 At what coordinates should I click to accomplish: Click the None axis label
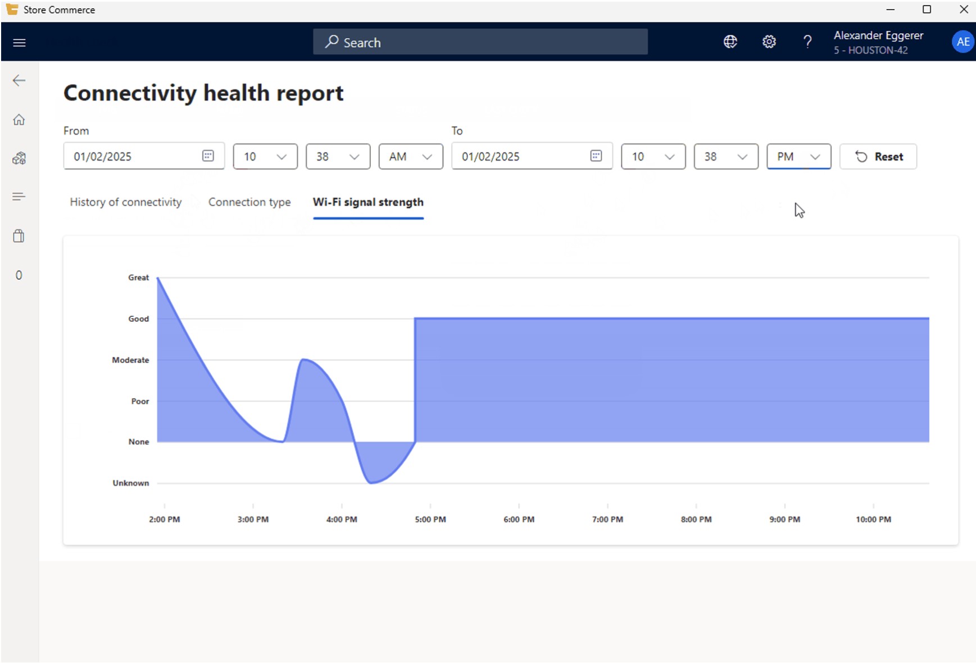coord(138,442)
